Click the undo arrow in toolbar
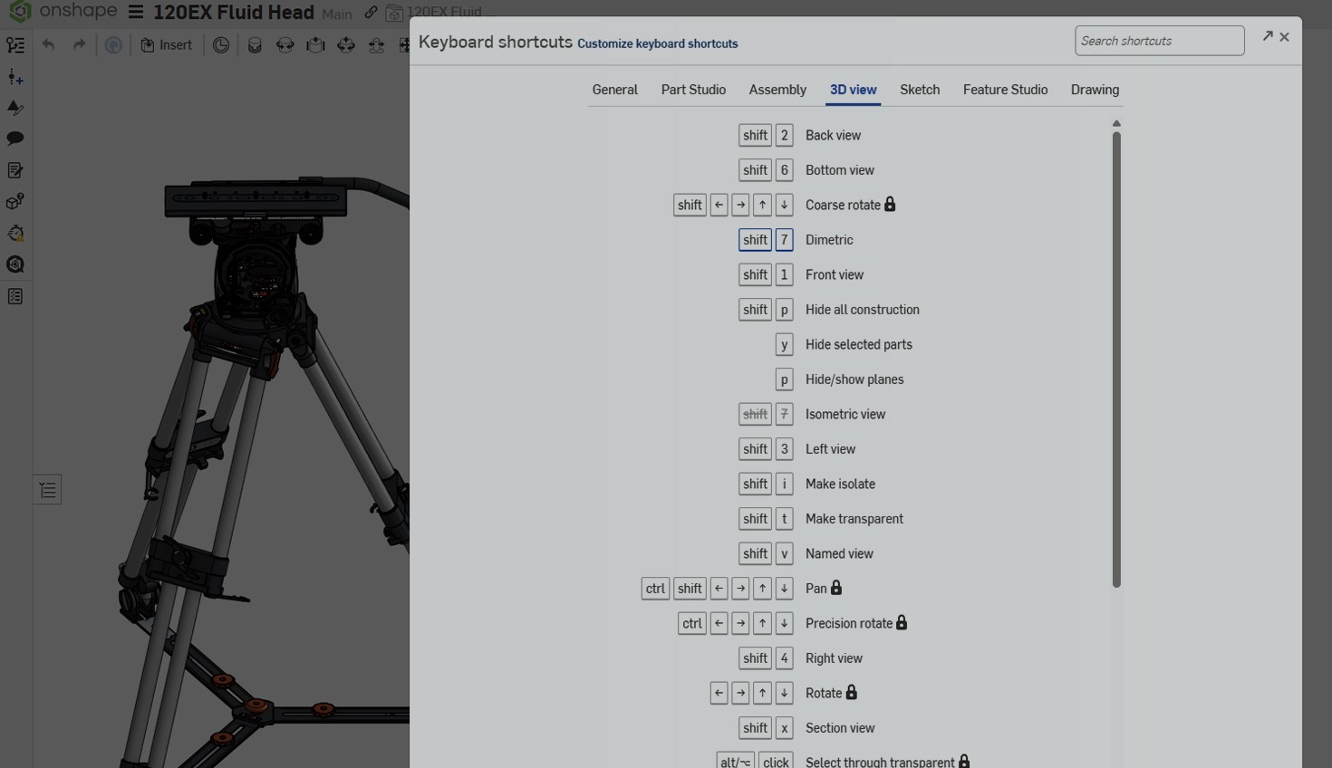Viewport: 1332px width, 768px height. tap(48, 45)
